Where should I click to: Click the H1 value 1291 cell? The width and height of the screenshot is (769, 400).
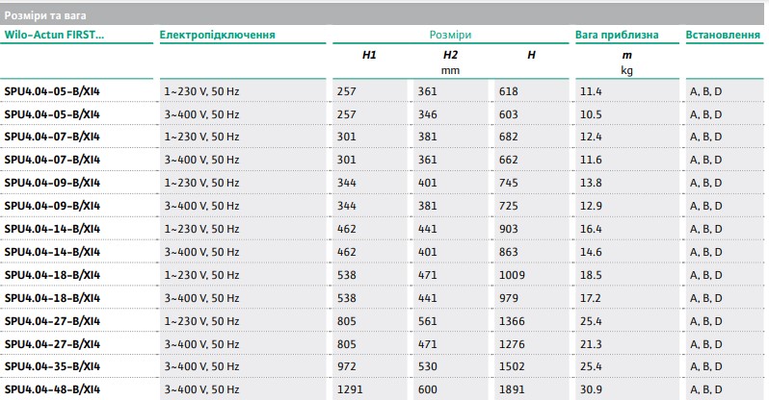(x=350, y=389)
